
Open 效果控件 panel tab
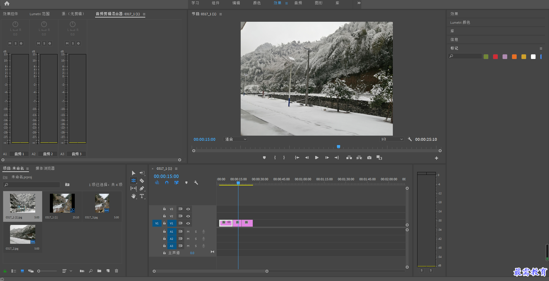[x=11, y=14]
